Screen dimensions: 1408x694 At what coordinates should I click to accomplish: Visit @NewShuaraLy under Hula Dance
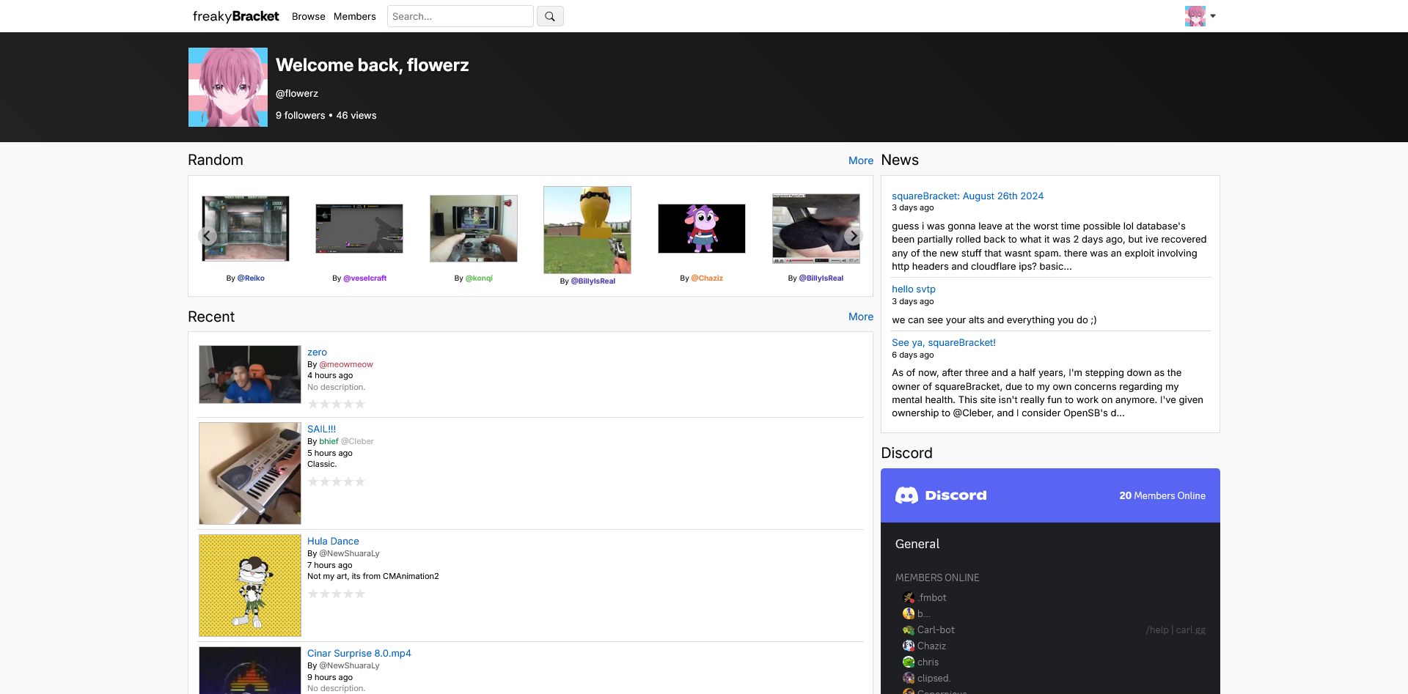349,553
